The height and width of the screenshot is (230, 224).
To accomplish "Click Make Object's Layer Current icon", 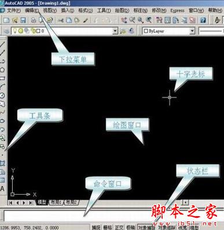I will (x=123, y=31).
